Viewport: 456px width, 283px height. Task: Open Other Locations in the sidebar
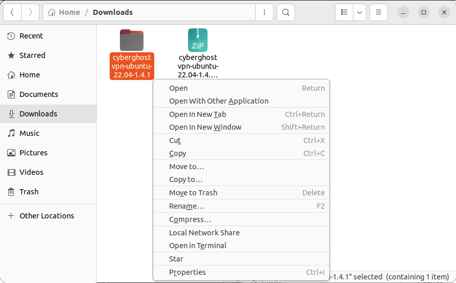[x=48, y=216]
